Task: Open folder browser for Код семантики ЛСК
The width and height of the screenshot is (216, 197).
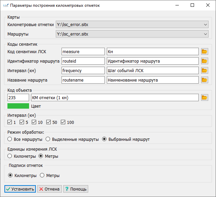Action: [204, 51]
